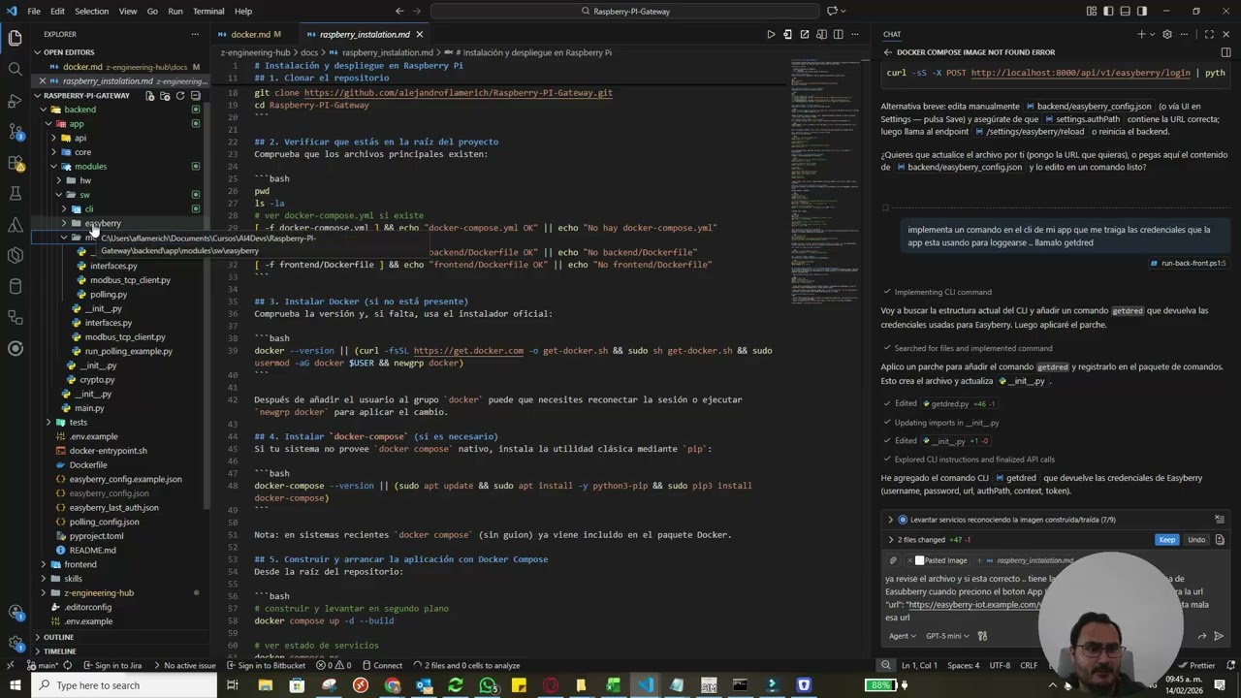Image resolution: width=1241 pixels, height=698 pixels.
Task: Open the Search view in activity bar
Action: point(15,69)
